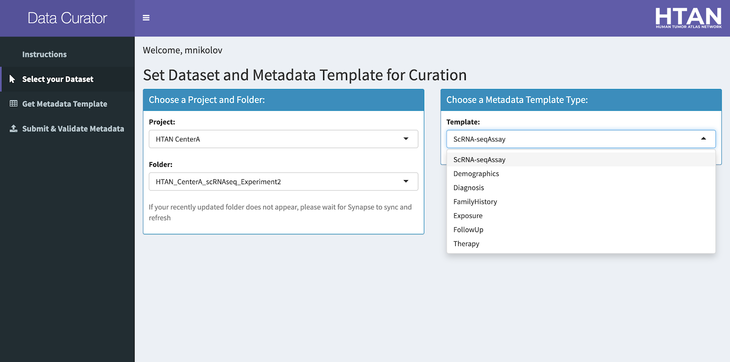The width and height of the screenshot is (730, 362).
Task: Collapse the Template dropdown using its arrow
Action: pyautogui.click(x=703, y=139)
